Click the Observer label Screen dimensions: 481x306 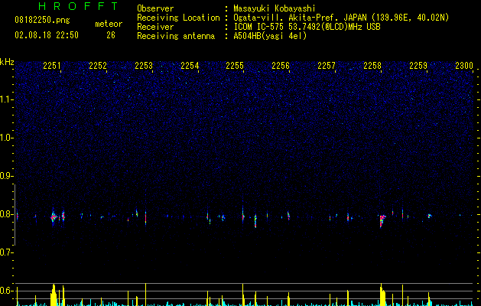[155, 8]
